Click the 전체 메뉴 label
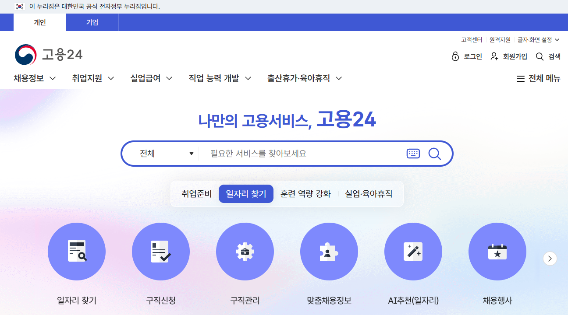The height and width of the screenshot is (315, 568). click(x=544, y=79)
